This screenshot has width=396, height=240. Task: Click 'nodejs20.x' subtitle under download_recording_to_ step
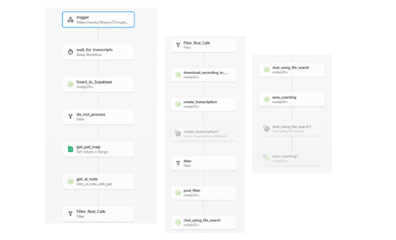pos(191,77)
